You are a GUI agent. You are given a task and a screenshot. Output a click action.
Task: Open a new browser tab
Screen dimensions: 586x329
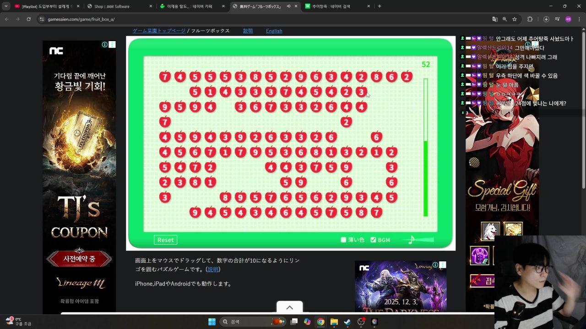tap(380, 6)
